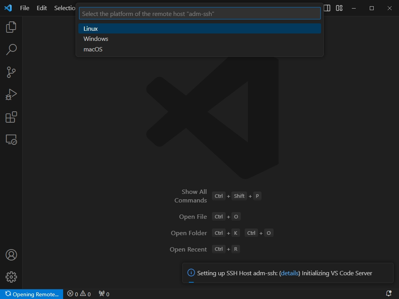Click the notifications bell in status bar

tap(388, 294)
